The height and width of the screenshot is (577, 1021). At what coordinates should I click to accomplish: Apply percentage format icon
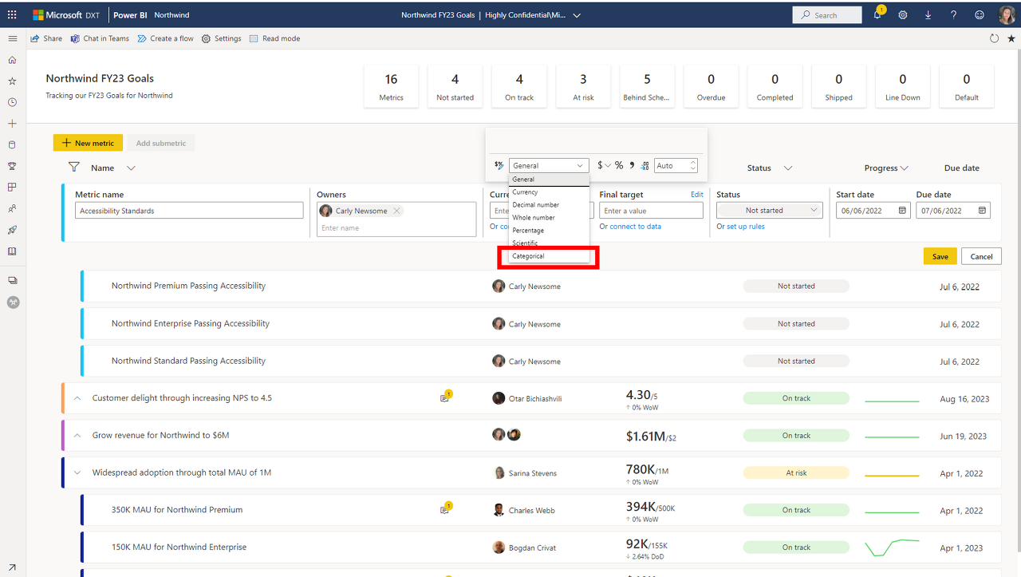click(x=619, y=165)
